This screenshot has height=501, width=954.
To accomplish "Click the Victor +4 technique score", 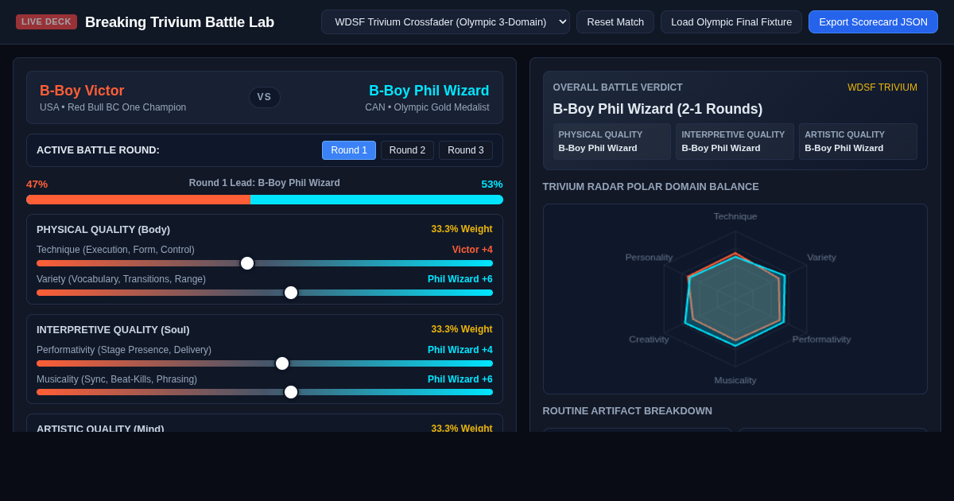I will tap(472, 250).
